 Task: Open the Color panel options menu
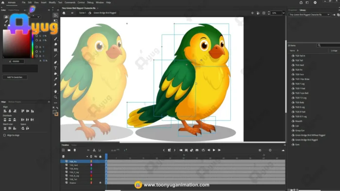(49, 10)
